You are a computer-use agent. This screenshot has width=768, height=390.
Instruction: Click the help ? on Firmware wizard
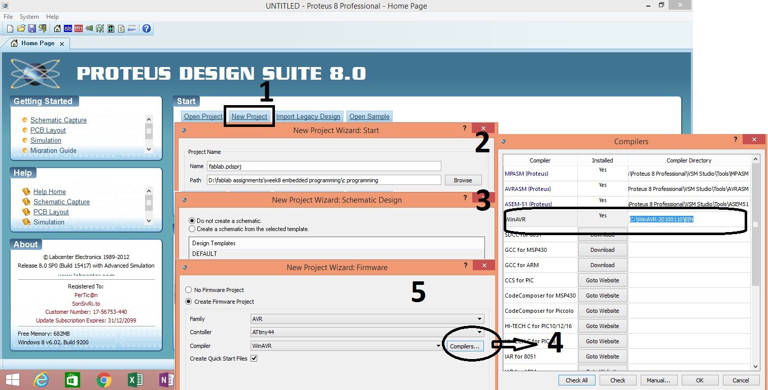click(x=465, y=265)
